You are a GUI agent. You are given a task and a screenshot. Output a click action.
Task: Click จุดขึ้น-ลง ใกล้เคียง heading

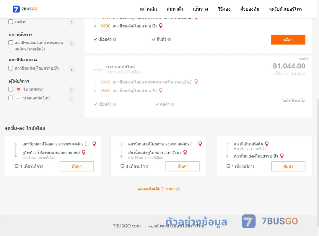click(25, 128)
